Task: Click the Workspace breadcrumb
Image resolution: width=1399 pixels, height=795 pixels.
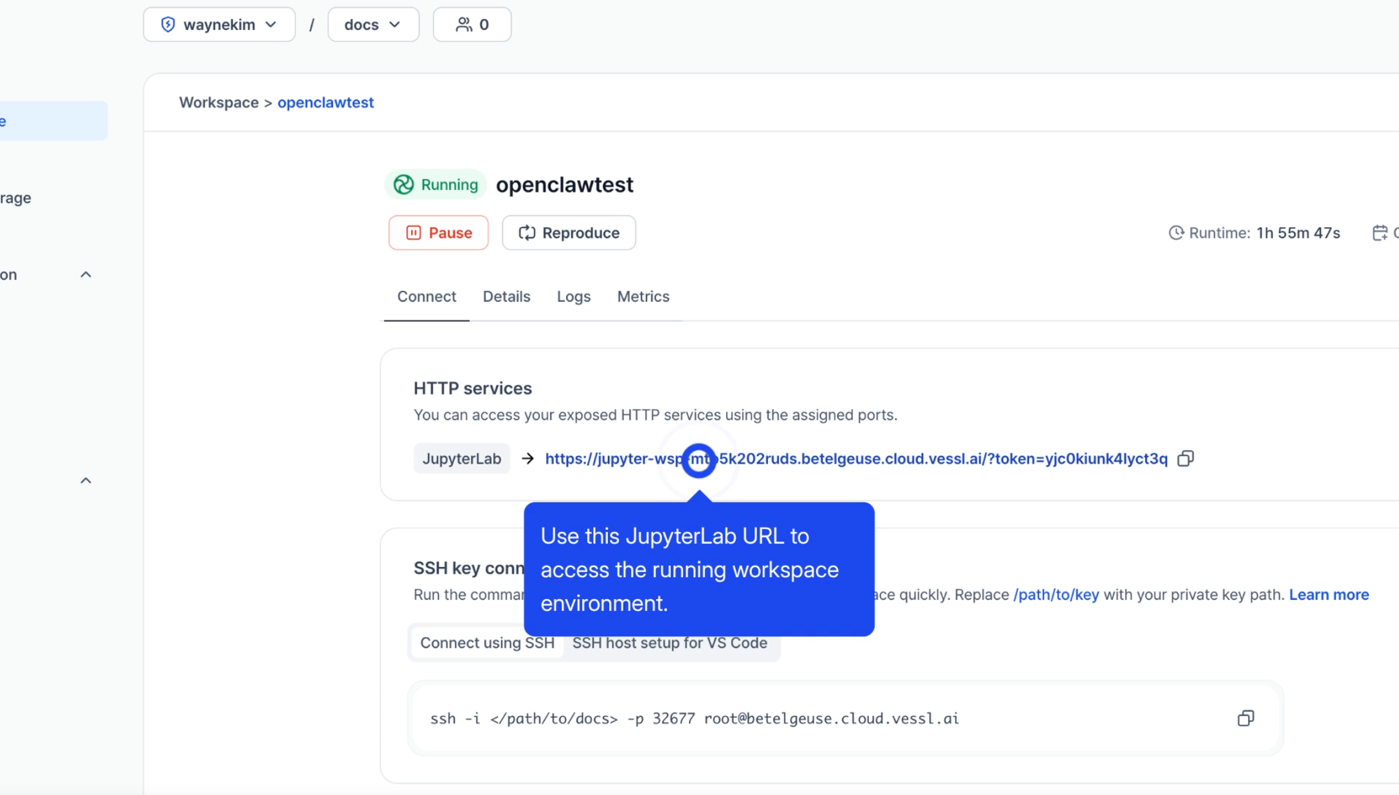Action: pos(219,102)
